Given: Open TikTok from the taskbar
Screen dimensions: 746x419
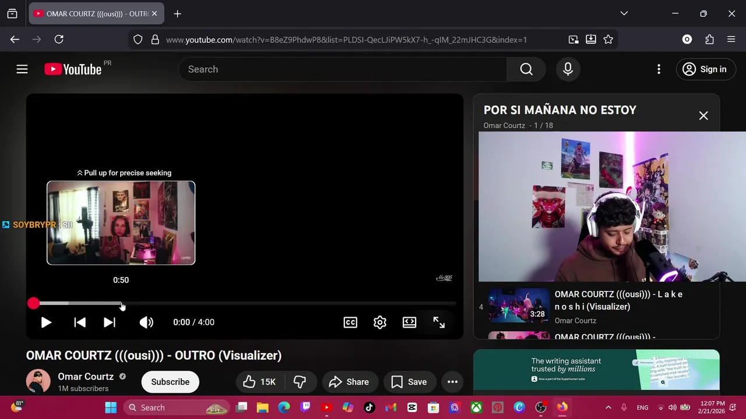Looking at the screenshot, I should pos(370,407).
